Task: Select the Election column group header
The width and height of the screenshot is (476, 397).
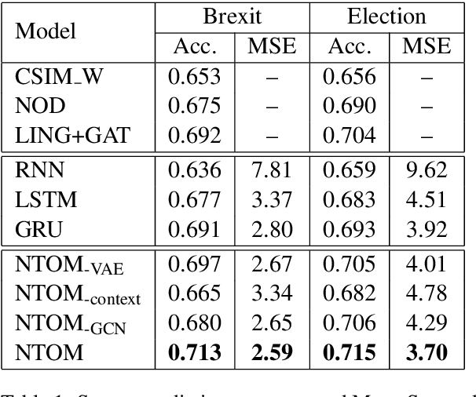Action: [x=385, y=16]
